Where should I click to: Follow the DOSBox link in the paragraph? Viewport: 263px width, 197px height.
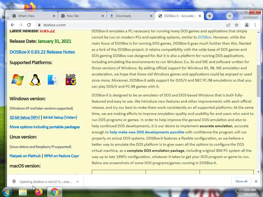[x=205, y=37]
